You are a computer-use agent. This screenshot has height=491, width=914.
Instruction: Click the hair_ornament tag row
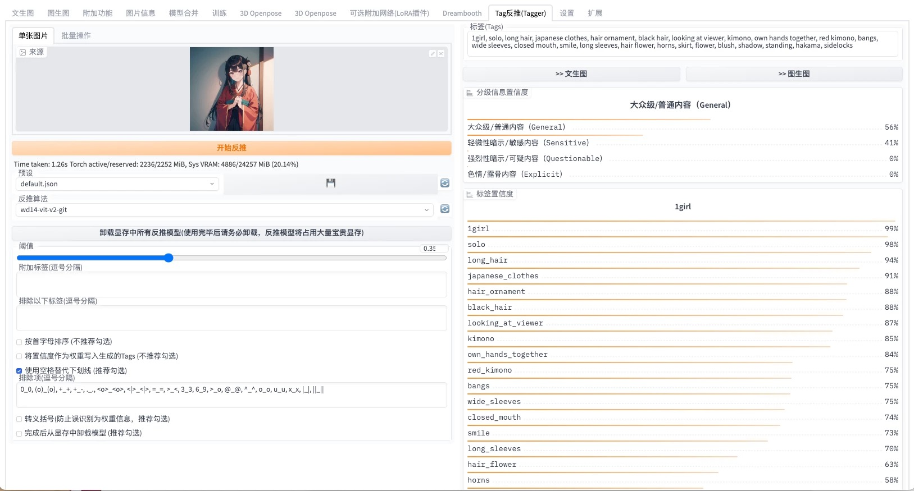click(683, 292)
